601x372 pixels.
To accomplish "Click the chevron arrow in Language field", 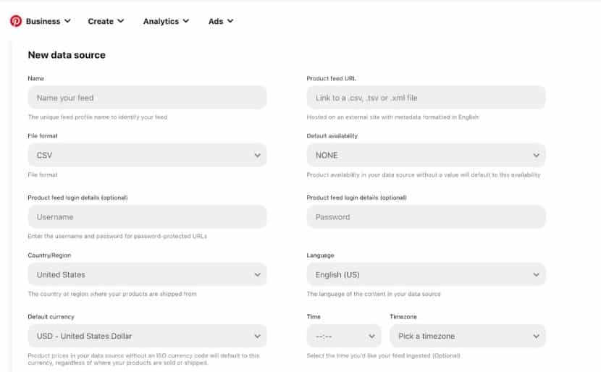I will pos(537,275).
